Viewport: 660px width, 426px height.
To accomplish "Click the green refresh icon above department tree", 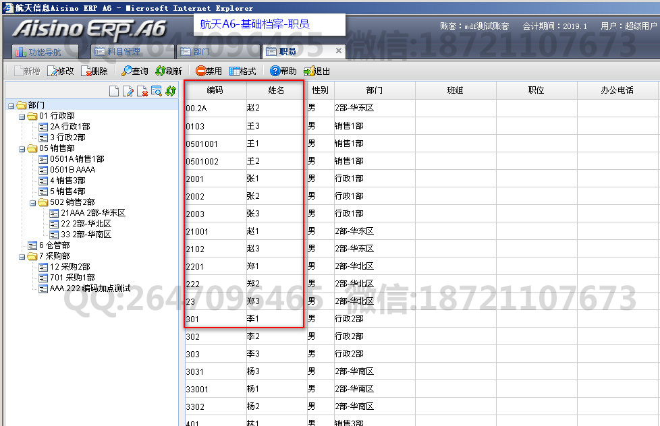I will [171, 92].
